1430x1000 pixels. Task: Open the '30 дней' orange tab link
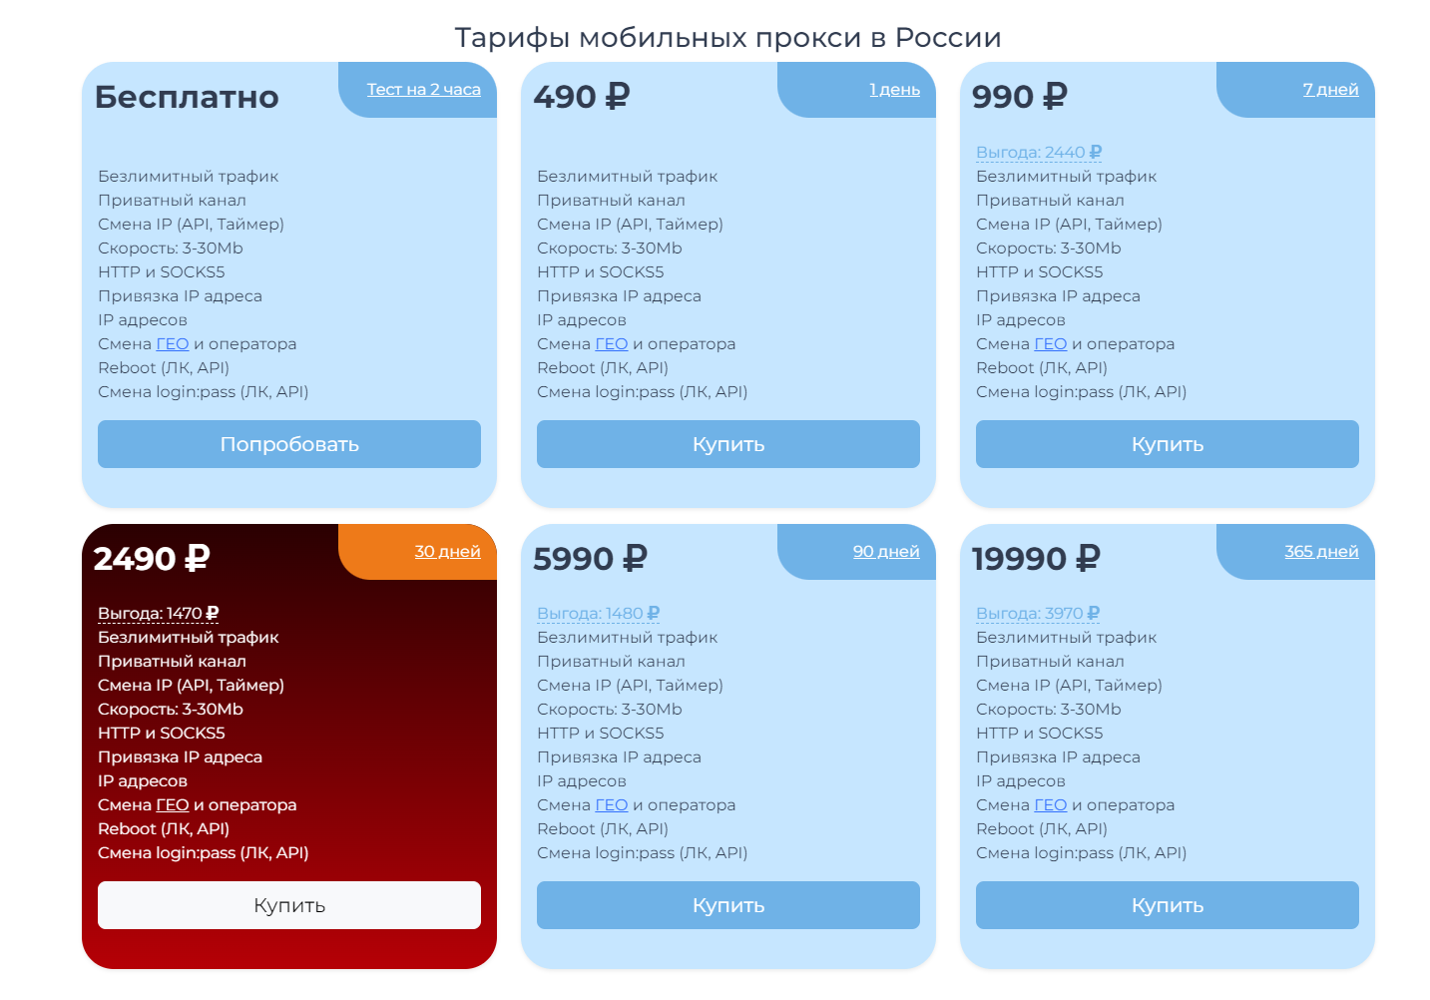pos(447,551)
